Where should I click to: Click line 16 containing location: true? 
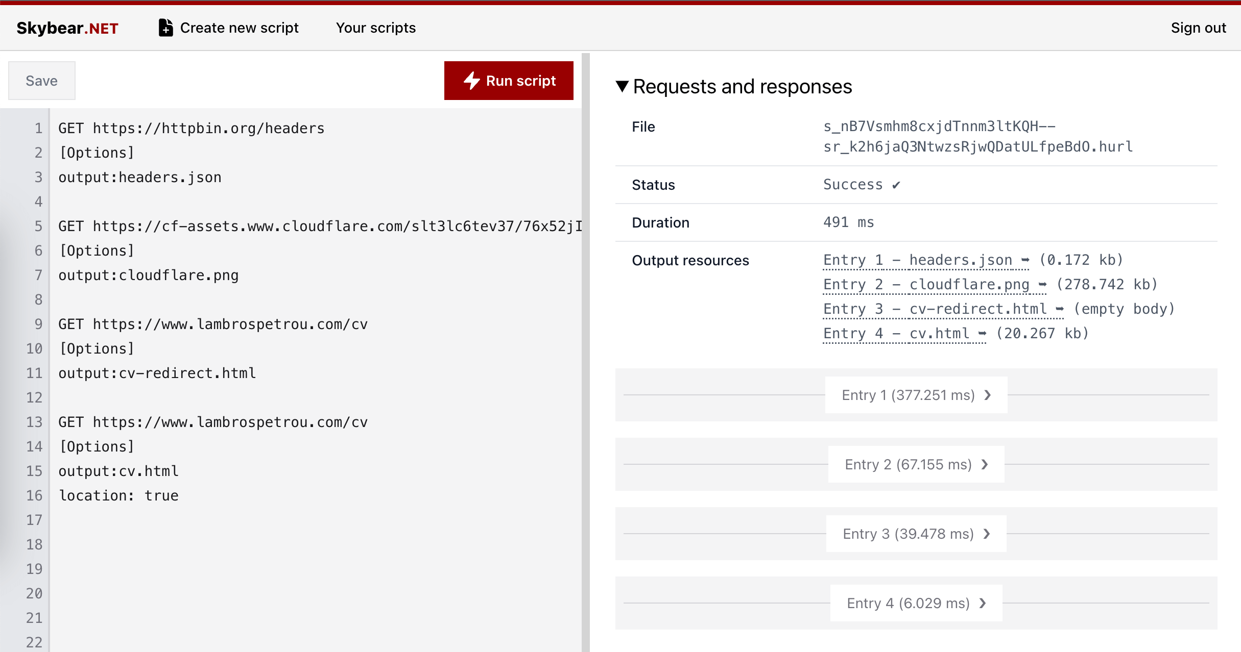coord(118,495)
